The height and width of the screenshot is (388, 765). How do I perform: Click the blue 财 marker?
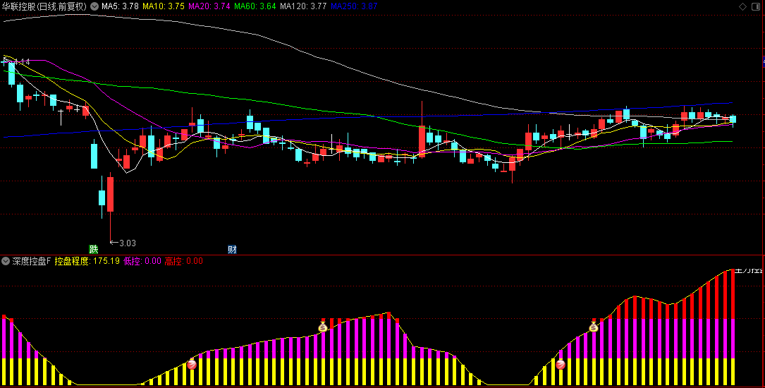click(232, 250)
